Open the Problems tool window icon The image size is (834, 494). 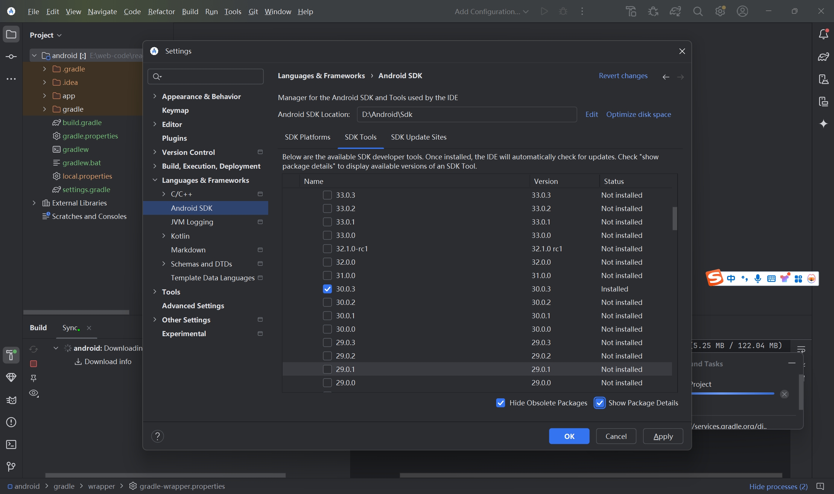tap(11, 422)
